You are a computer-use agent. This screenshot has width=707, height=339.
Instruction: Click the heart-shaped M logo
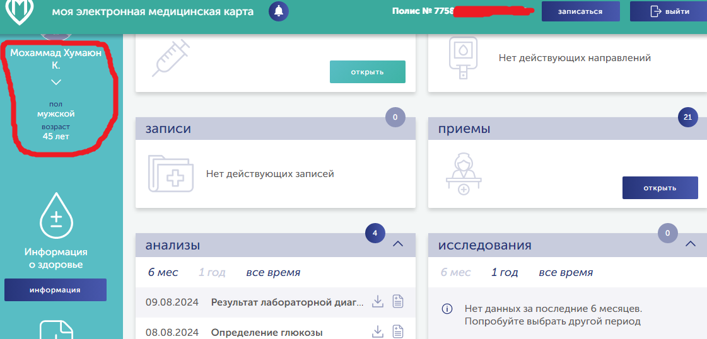[18, 11]
